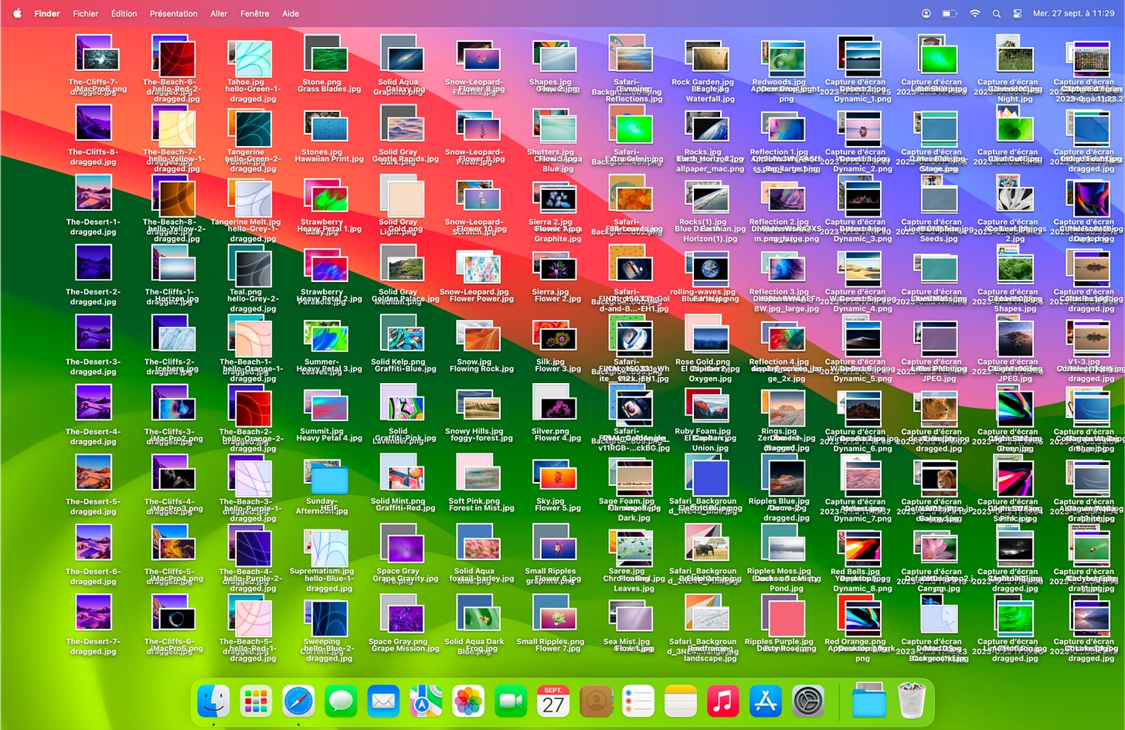Open Messages in the Dock
The width and height of the screenshot is (1125, 730).
click(341, 701)
